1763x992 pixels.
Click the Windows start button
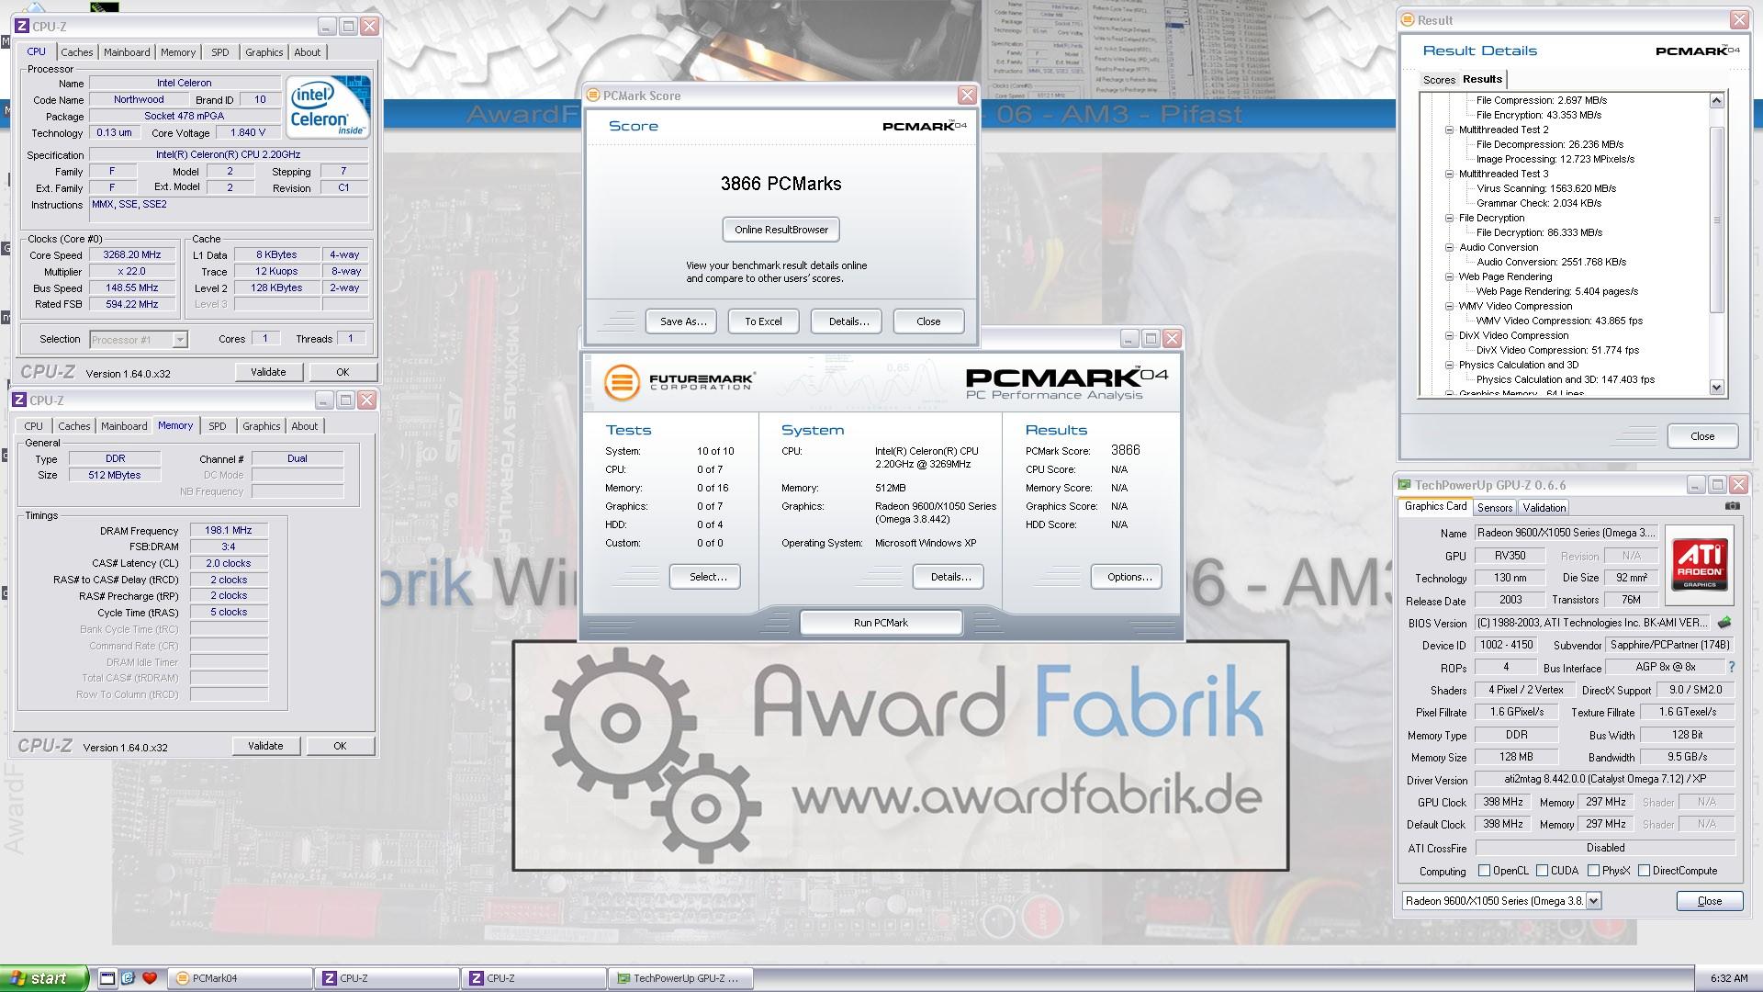coord(44,978)
